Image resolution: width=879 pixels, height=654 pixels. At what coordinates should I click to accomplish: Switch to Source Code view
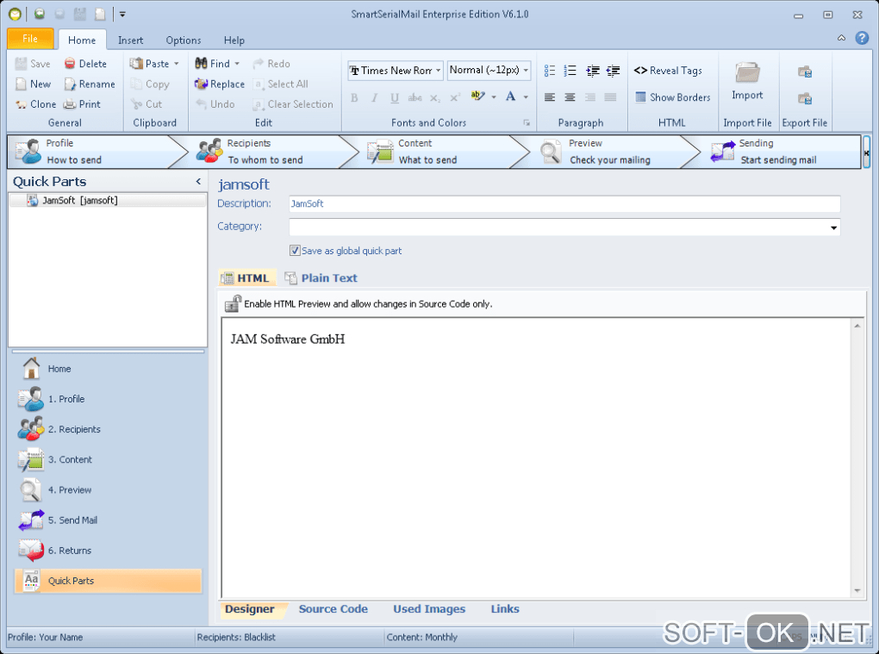[x=333, y=609]
